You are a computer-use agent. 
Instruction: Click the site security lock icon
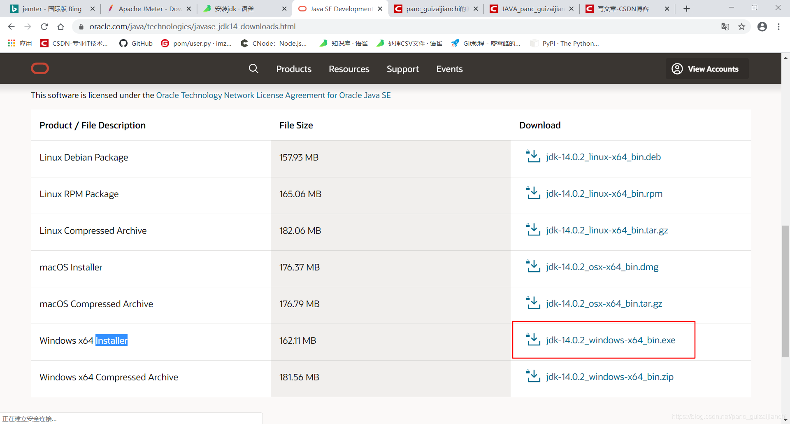pos(81,27)
